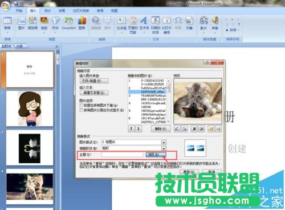Image resolution: width=285 pixels, height=210 pixels.
Task: Switch to the 设计 ribbon tab
Action: (x=47, y=11)
